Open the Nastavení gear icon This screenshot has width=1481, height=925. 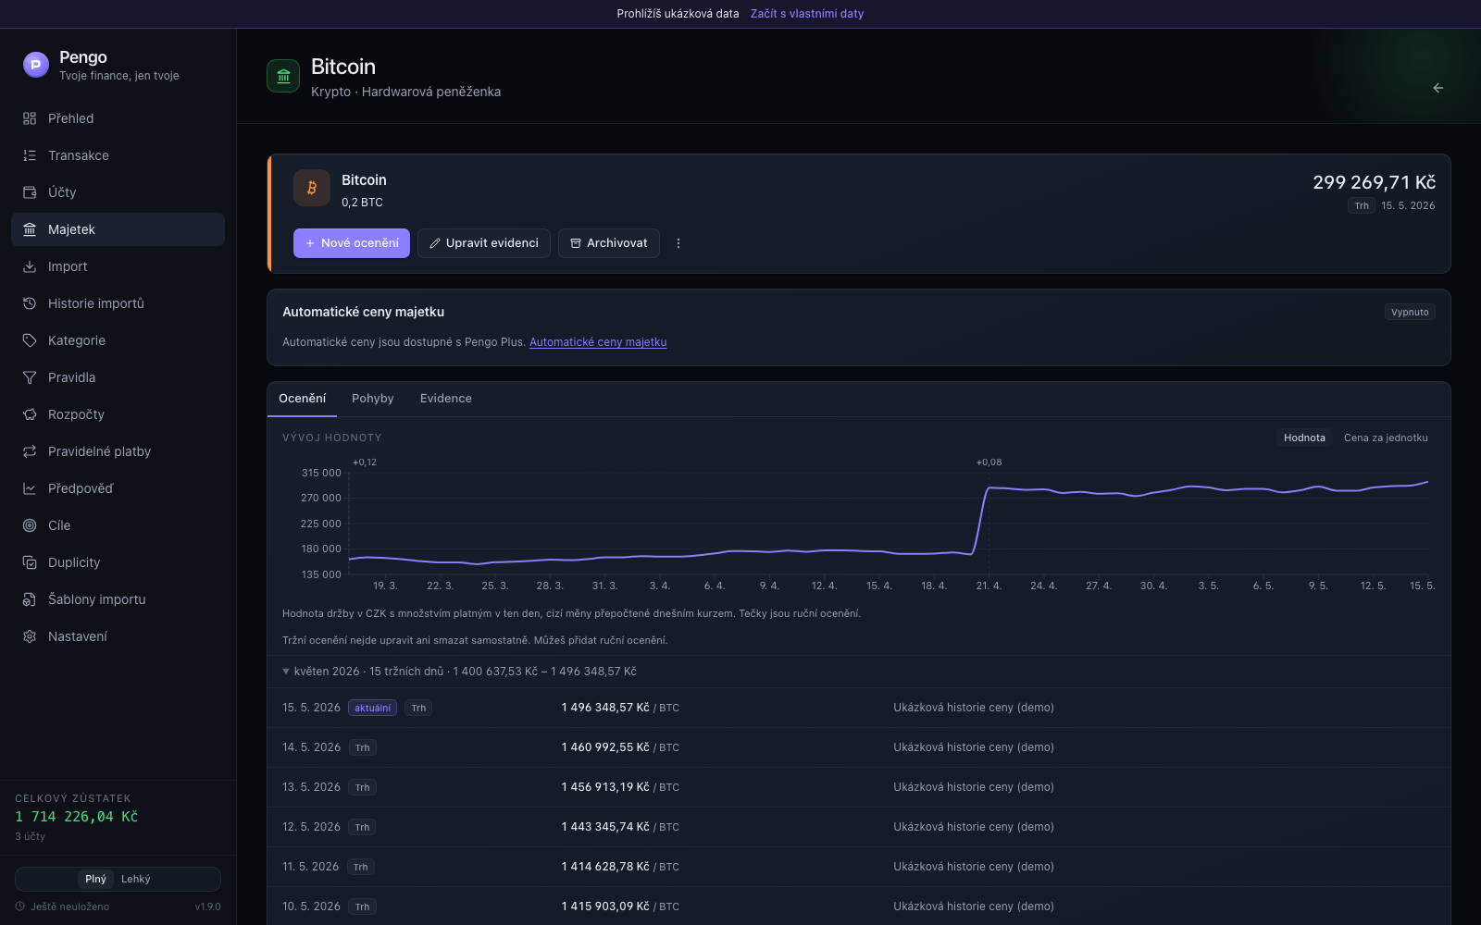click(x=30, y=636)
